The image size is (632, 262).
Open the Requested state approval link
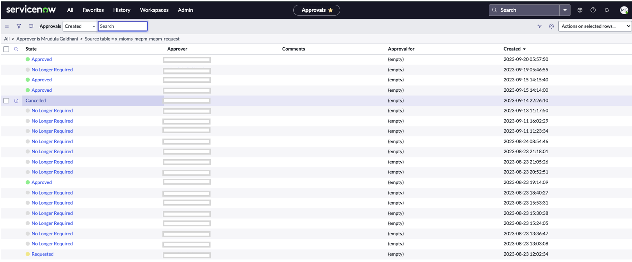point(42,254)
